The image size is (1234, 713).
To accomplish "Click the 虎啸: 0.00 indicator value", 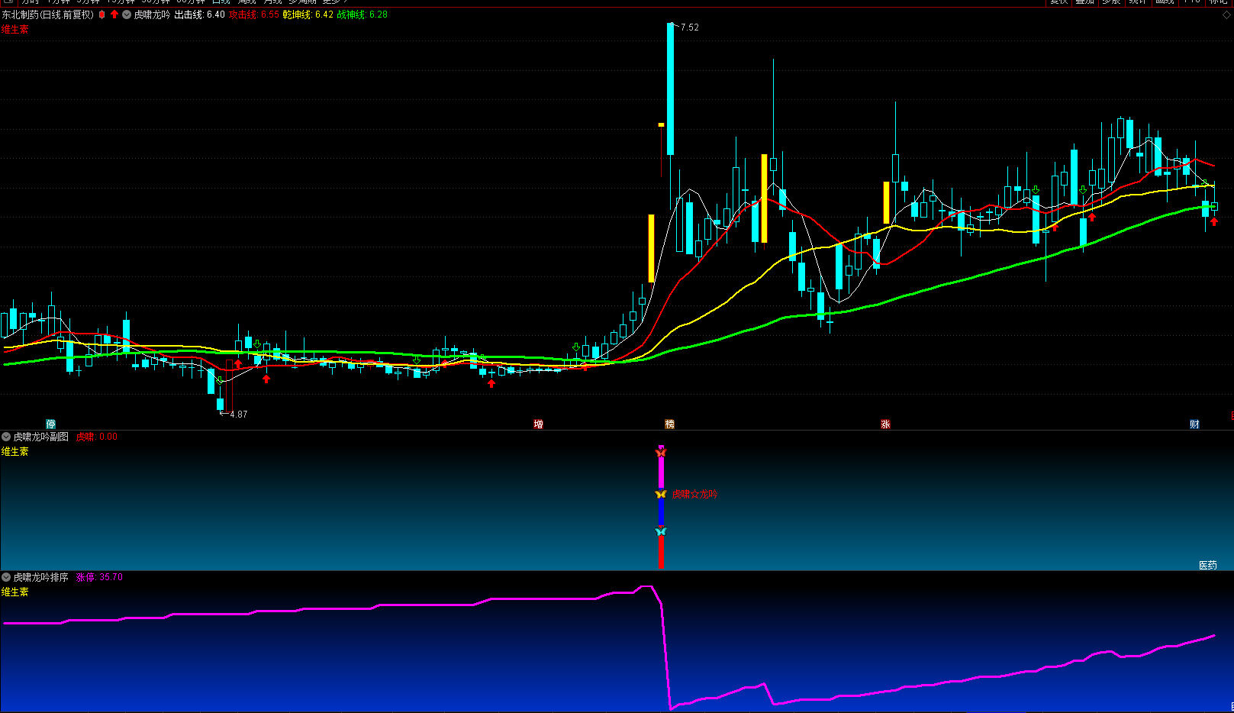I will point(97,437).
